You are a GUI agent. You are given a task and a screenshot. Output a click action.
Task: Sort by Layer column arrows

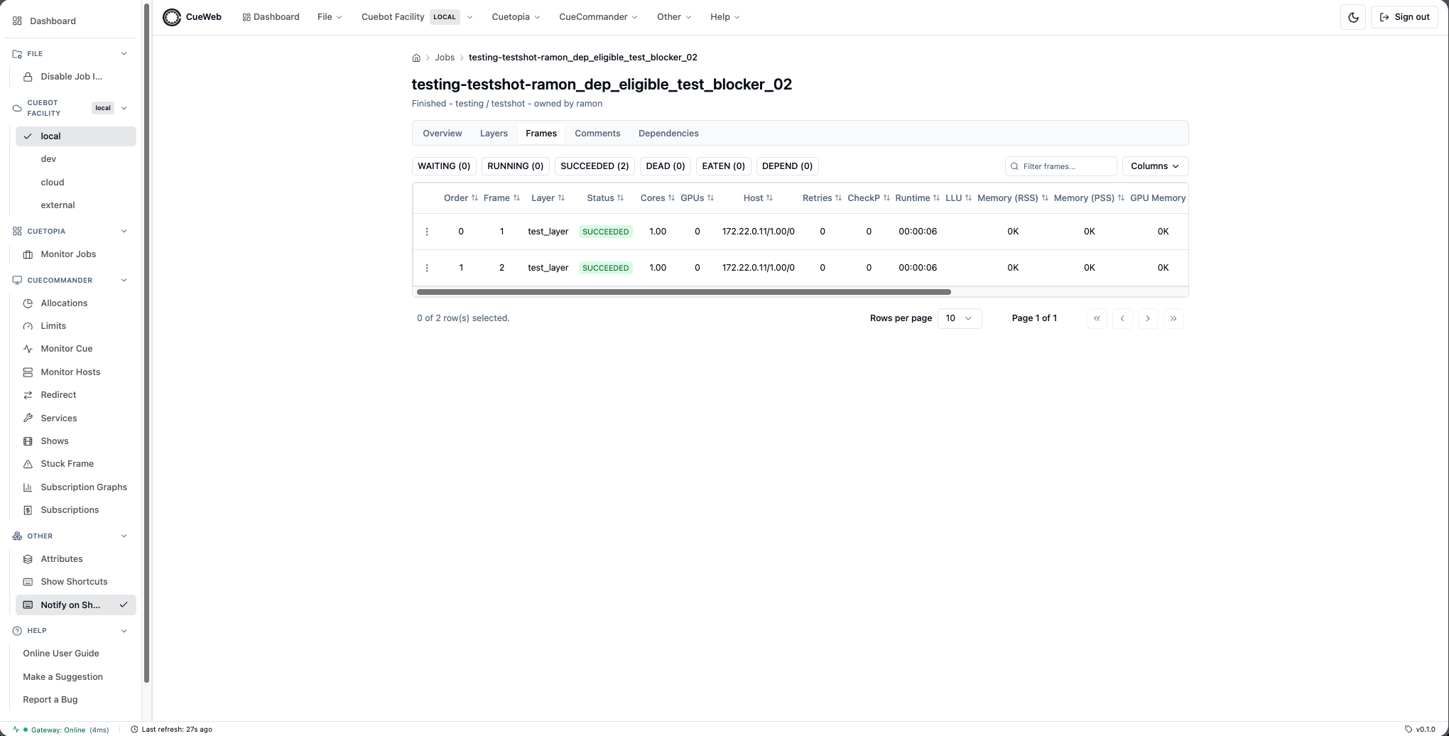pos(561,198)
